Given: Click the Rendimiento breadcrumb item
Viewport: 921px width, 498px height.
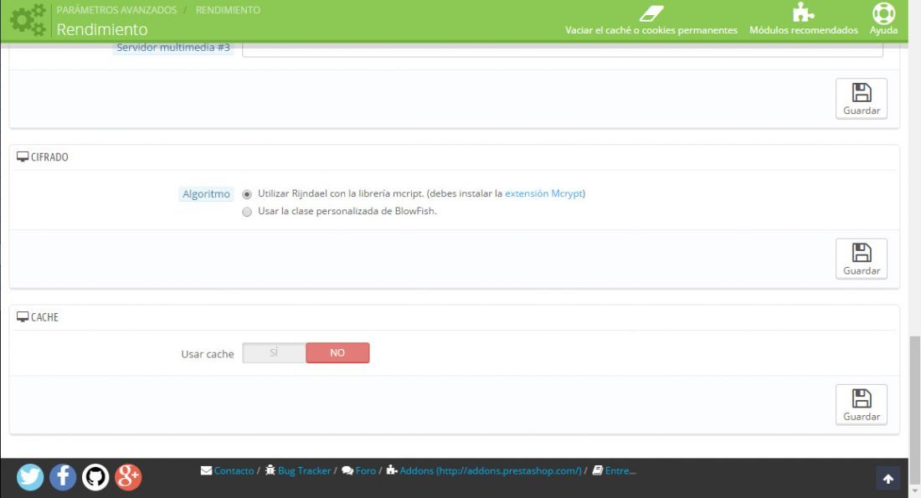Looking at the screenshot, I should 228,10.
